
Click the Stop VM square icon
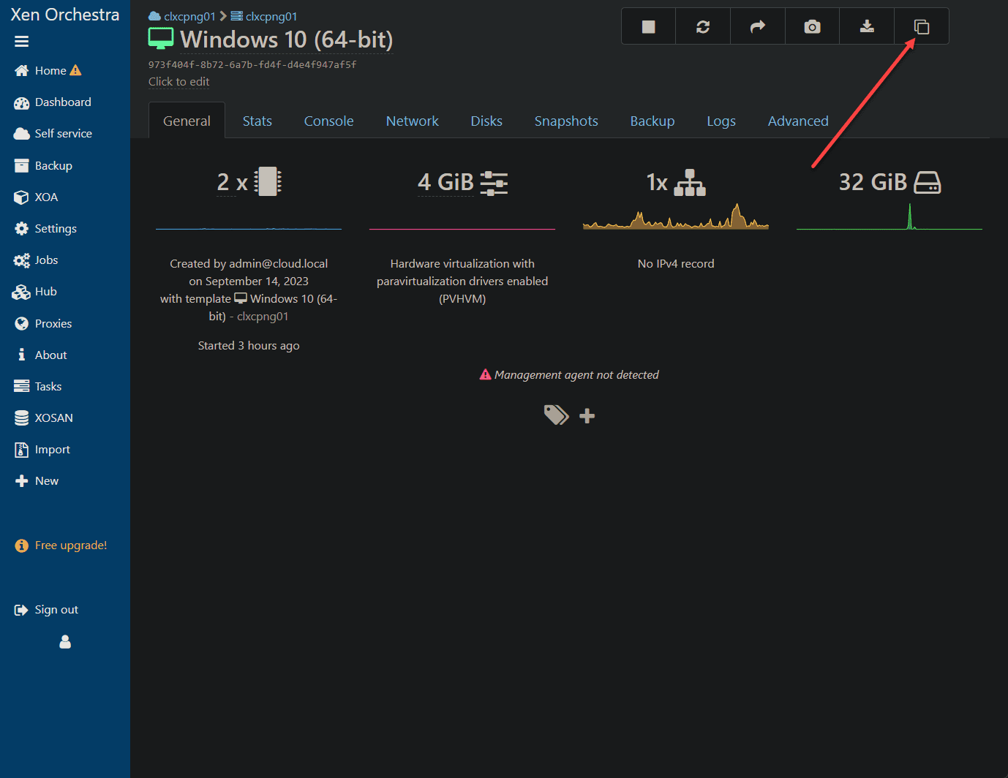point(648,27)
